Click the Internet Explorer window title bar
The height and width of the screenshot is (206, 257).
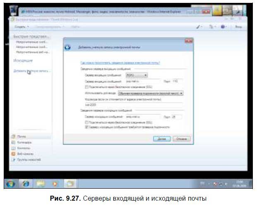105,12
